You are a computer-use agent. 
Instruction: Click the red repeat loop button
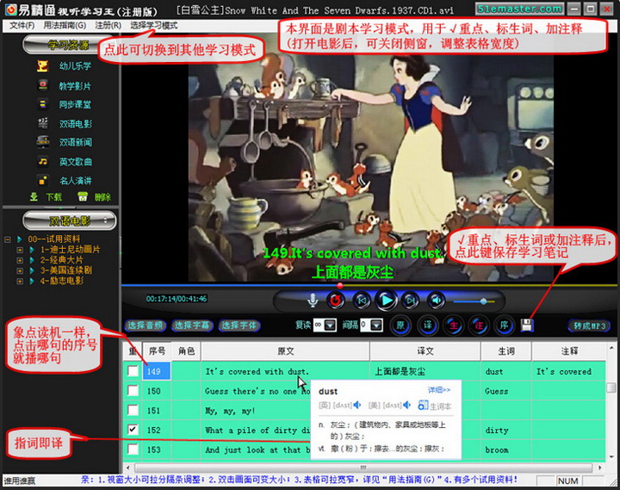[x=335, y=301]
